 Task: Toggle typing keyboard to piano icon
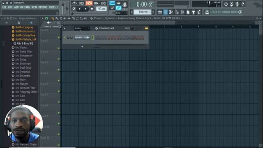[112, 3]
